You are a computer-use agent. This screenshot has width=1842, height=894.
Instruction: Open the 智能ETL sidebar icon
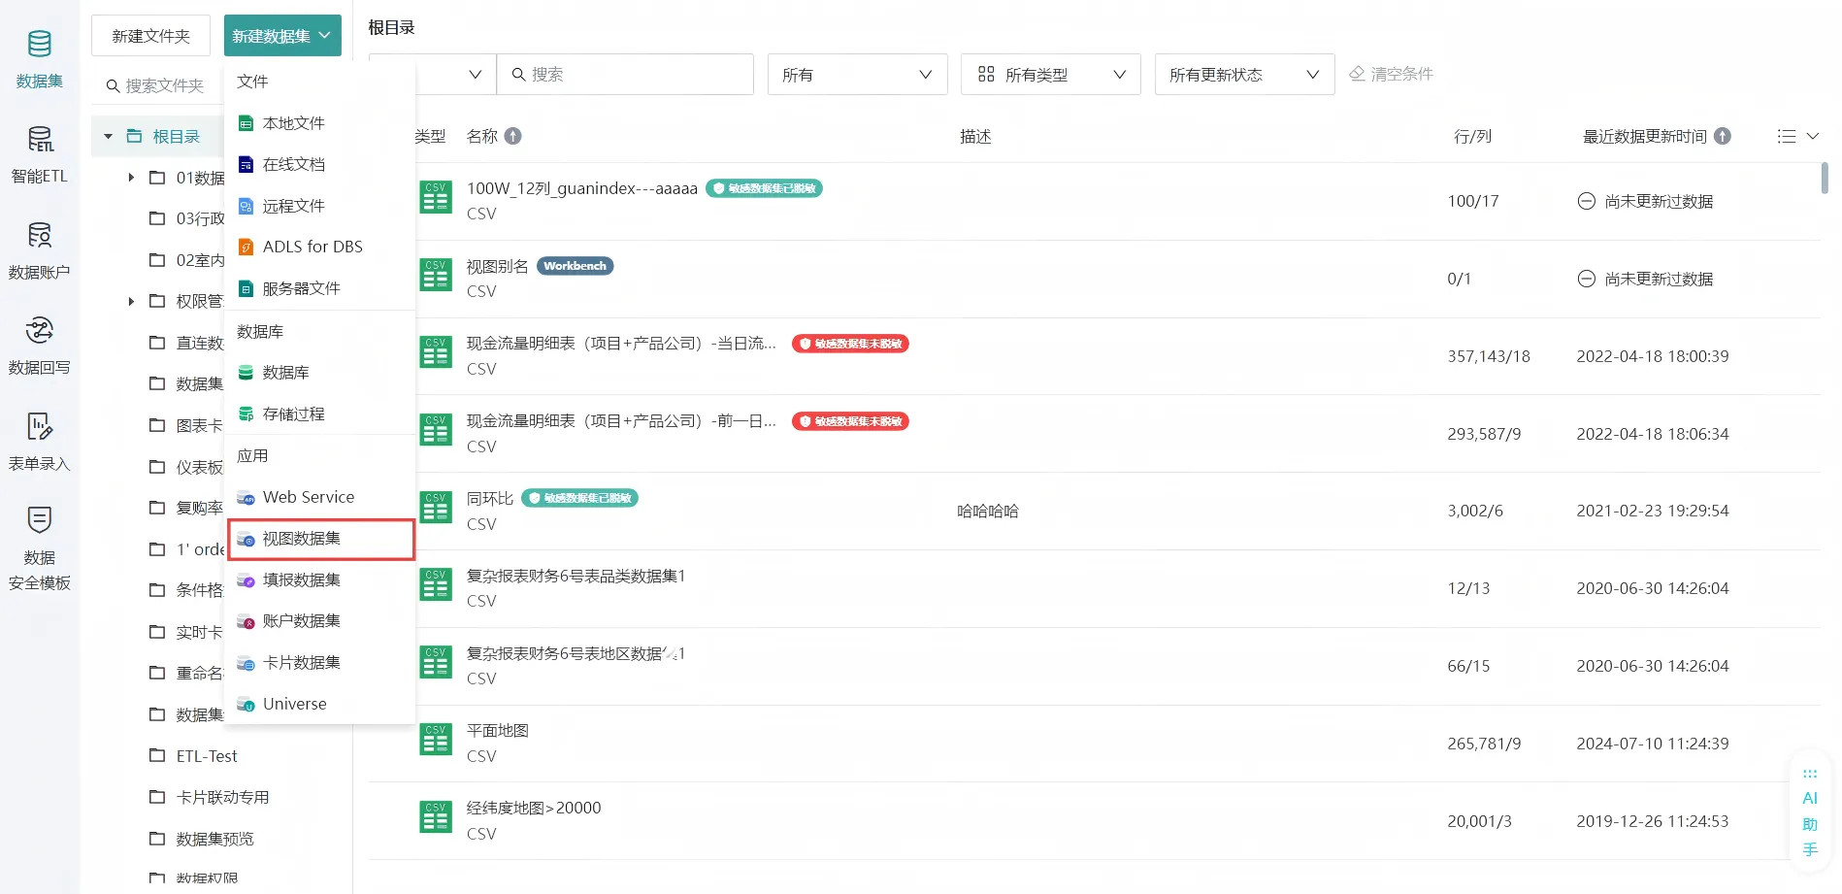tap(40, 152)
